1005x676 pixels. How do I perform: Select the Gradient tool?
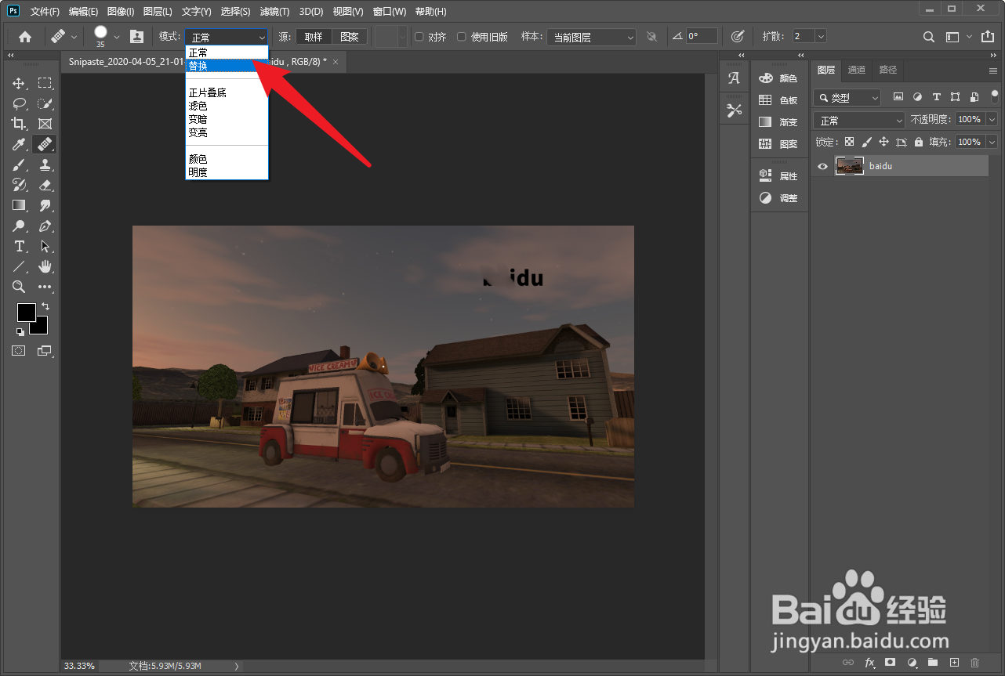point(19,205)
